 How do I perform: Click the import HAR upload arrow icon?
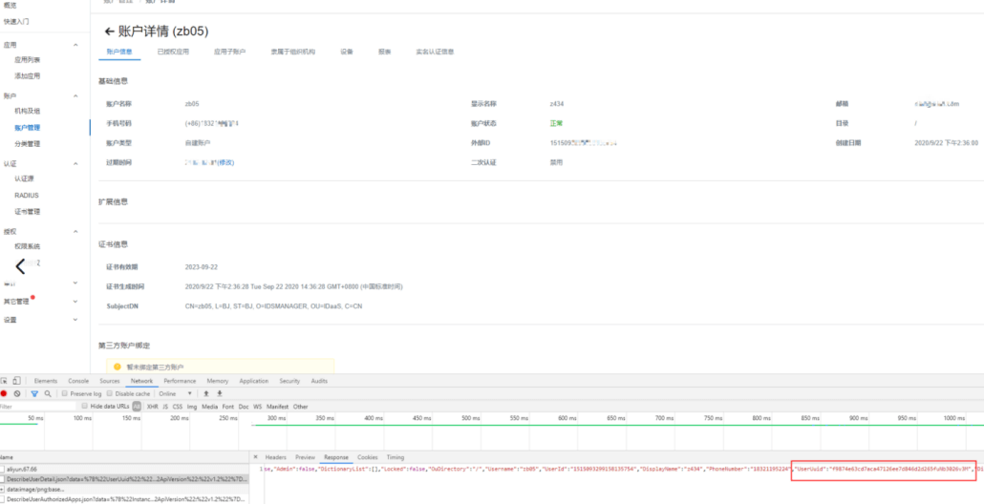tap(205, 393)
